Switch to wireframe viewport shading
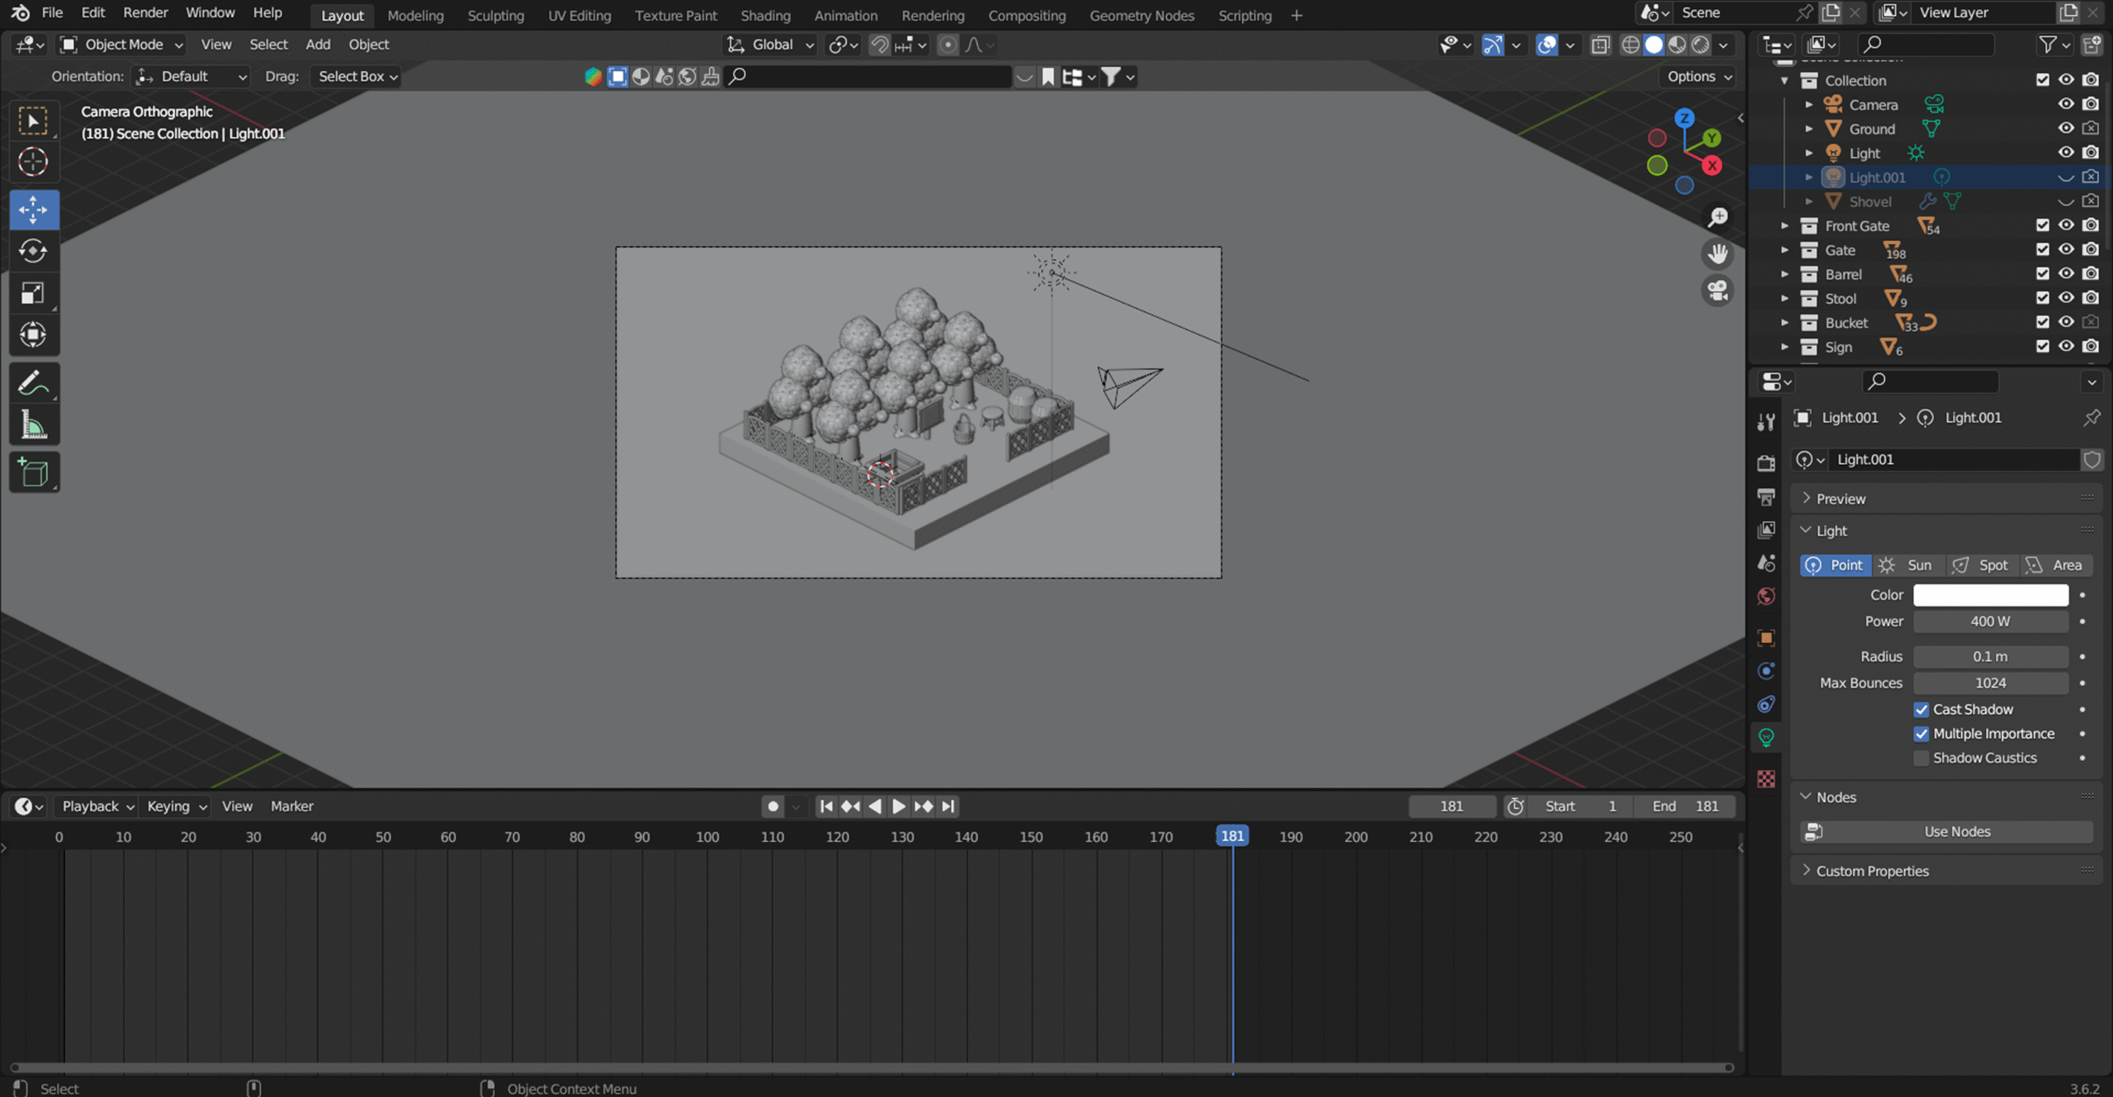 (x=1630, y=45)
